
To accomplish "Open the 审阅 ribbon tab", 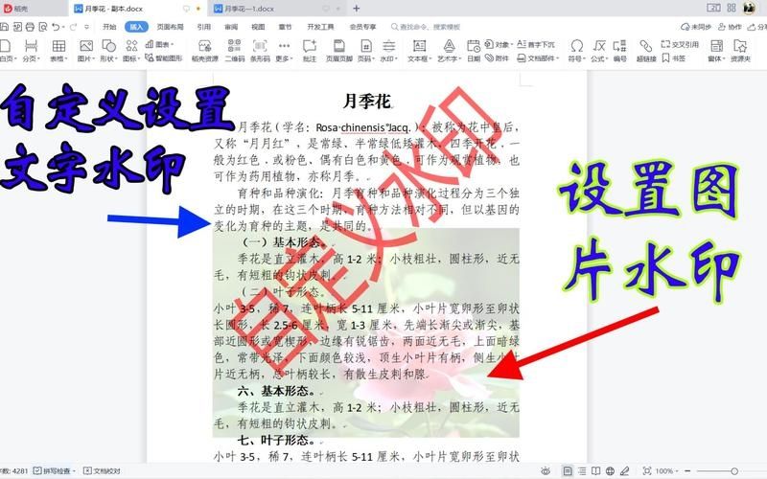I will [231, 27].
